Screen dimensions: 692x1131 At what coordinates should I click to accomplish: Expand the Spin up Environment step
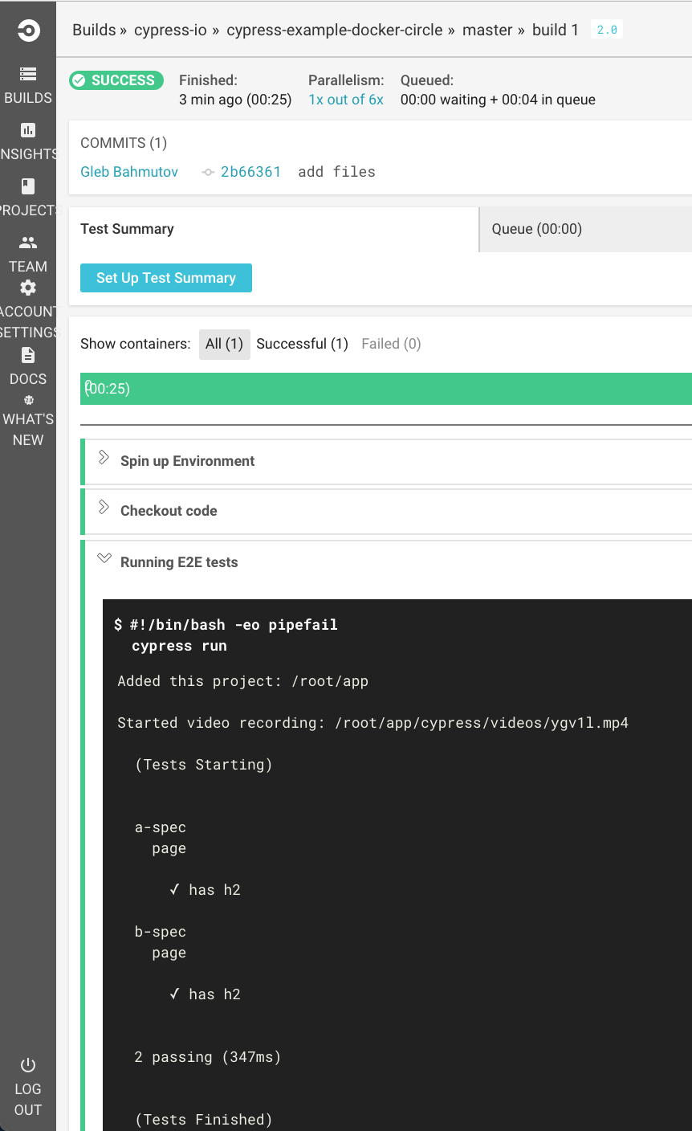104,458
